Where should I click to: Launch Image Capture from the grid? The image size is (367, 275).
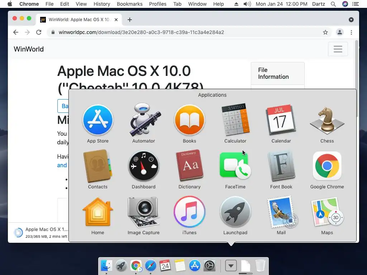point(143,212)
